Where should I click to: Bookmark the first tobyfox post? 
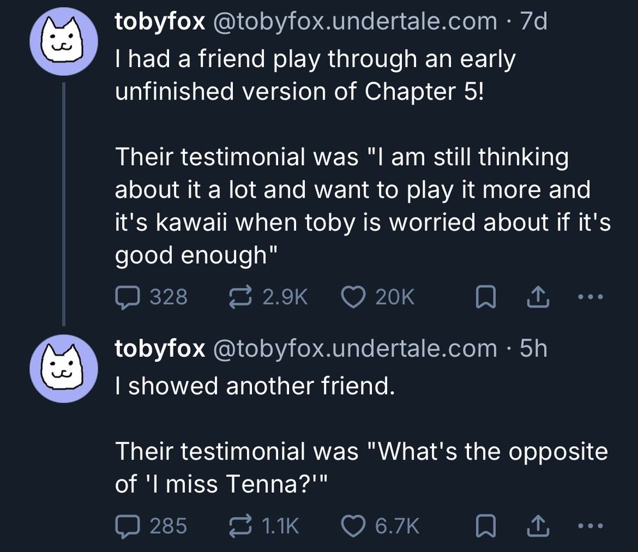coord(486,297)
